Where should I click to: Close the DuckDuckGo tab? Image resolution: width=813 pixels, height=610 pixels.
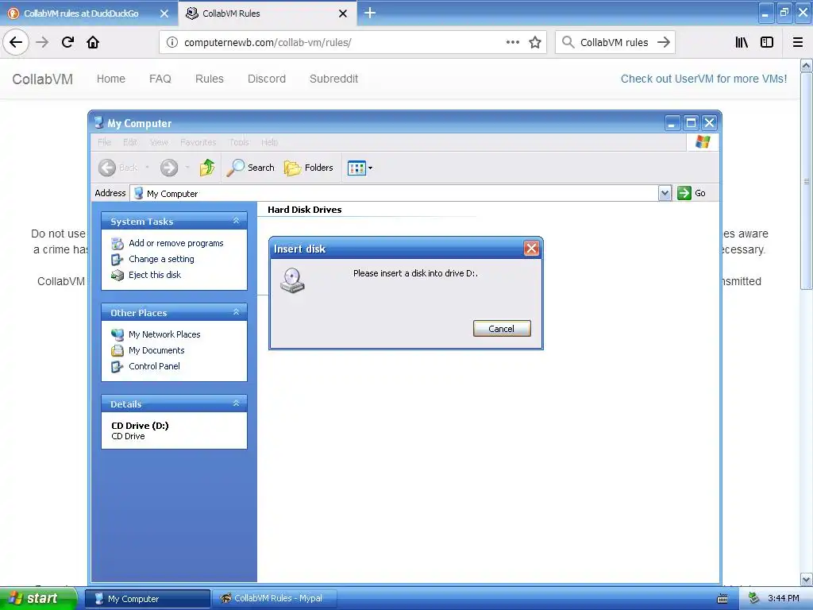pos(164,14)
